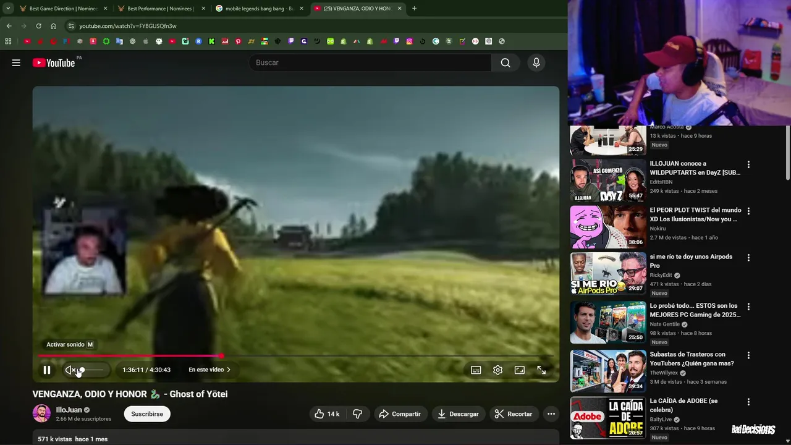Image resolution: width=791 pixels, height=445 pixels.
Task: Click the Descargar download button
Action: 459,414
